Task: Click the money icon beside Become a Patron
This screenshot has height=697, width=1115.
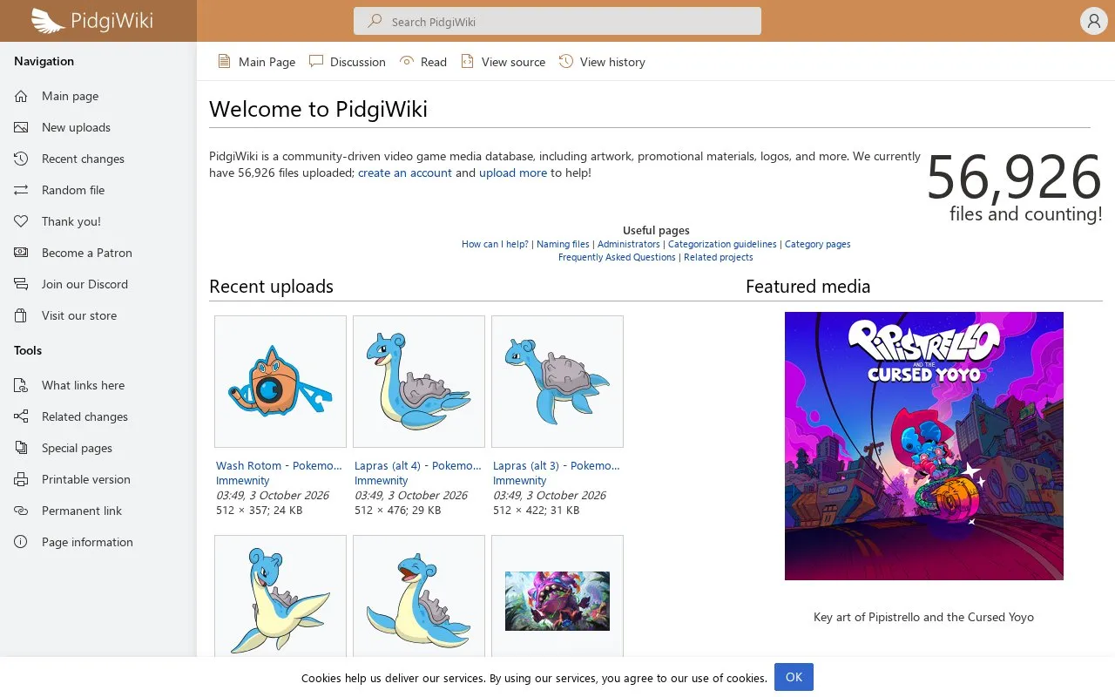Action: point(21,253)
